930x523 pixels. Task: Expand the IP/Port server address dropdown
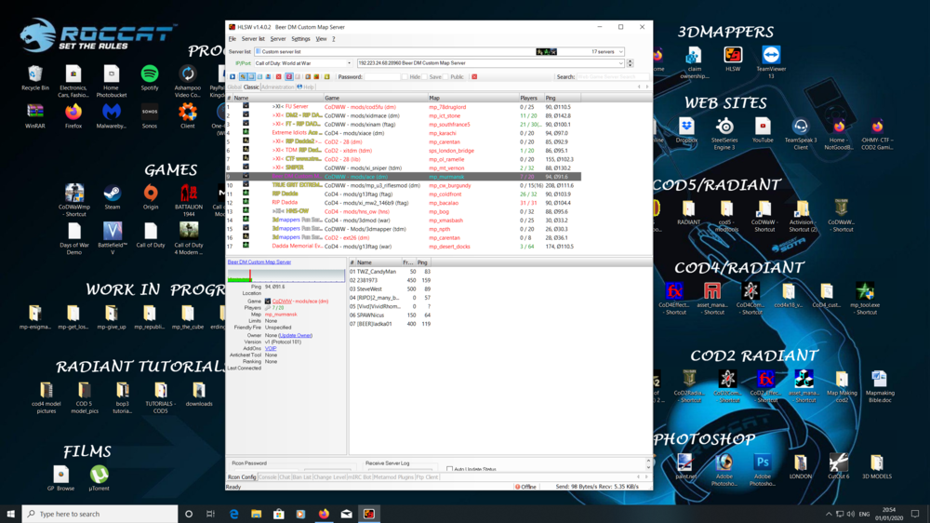pos(620,63)
